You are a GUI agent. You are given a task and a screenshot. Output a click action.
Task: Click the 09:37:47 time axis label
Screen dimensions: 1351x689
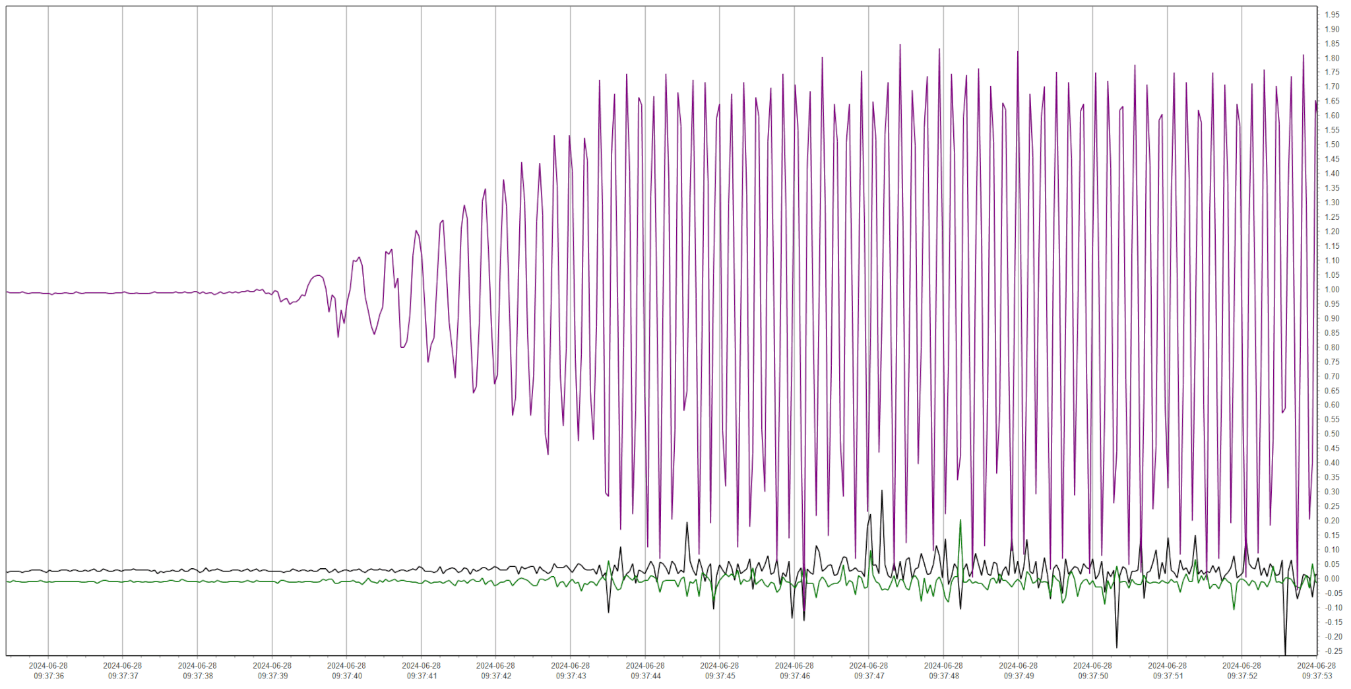(x=868, y=671)
